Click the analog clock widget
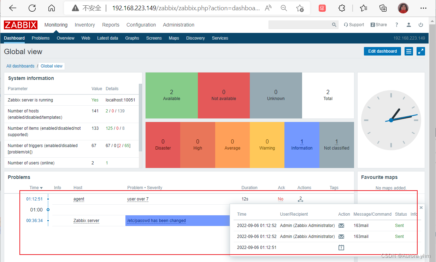Image resolution: width=436 pixels, height=262 pixels. tap(391, 120)
